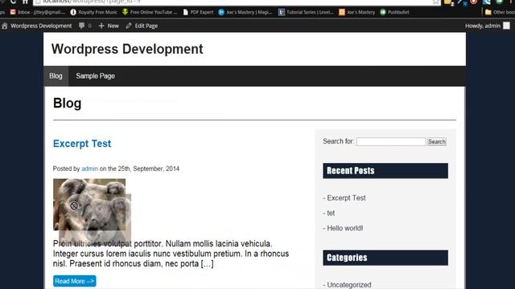Open the Other bookmarks folder
515x289 pixels.
(500, 12)
